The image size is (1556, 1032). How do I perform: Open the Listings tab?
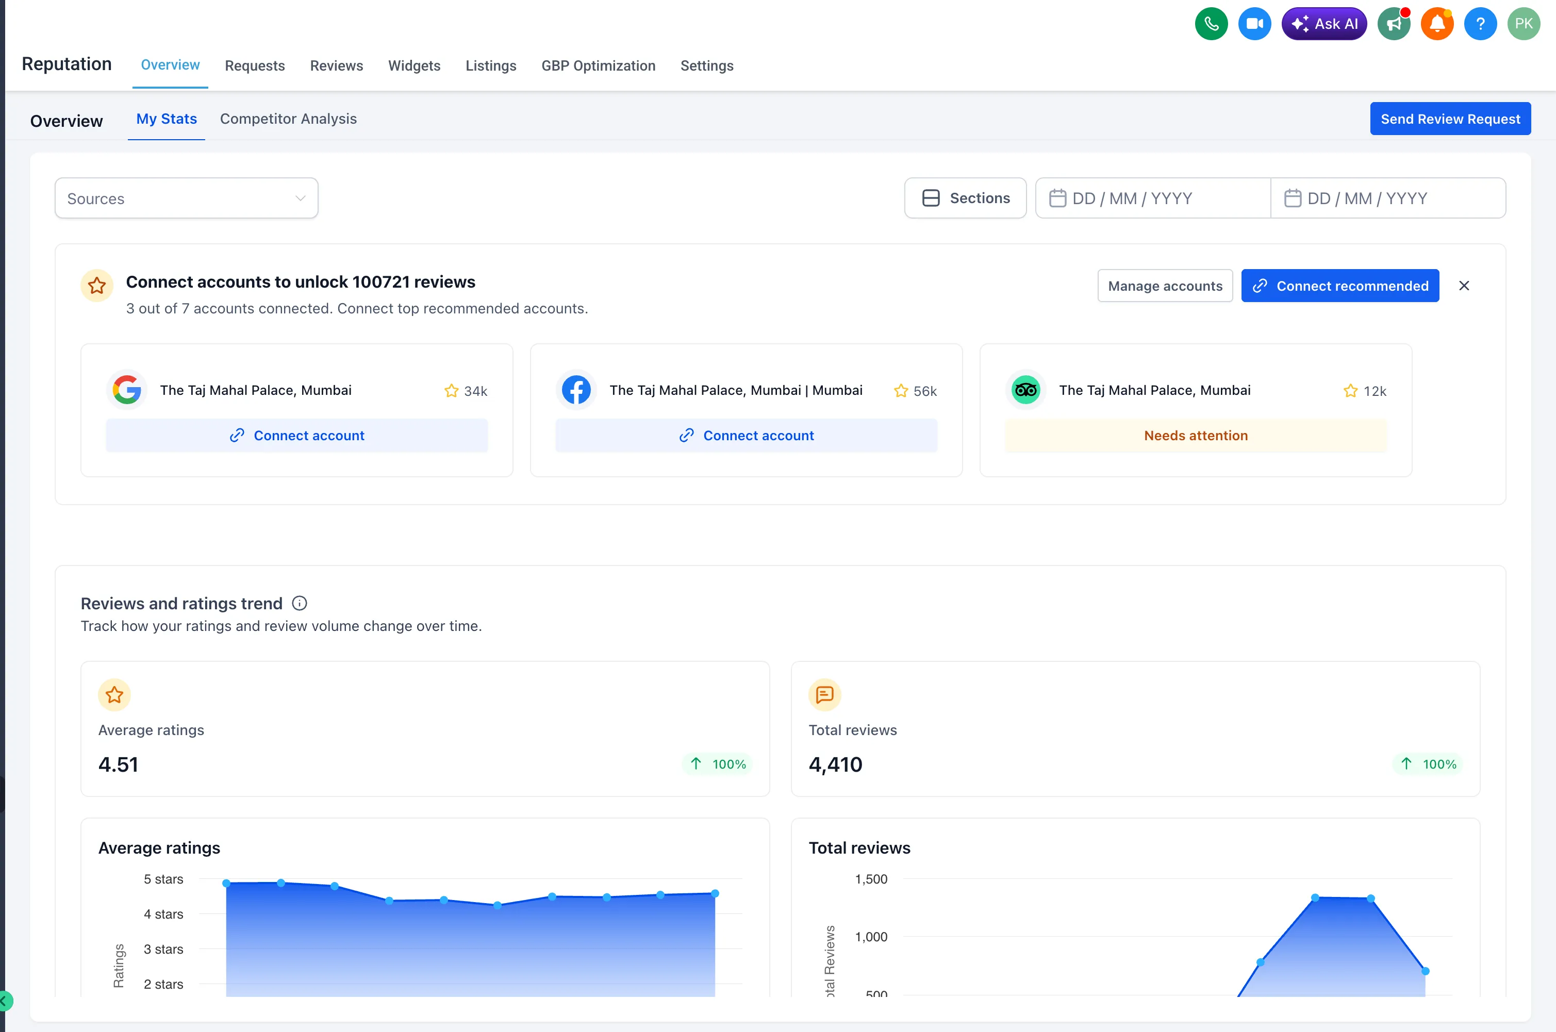[490, 66]
